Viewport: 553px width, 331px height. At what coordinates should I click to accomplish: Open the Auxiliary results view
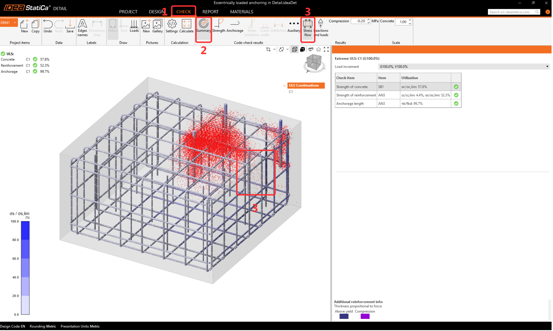(294, 26)
